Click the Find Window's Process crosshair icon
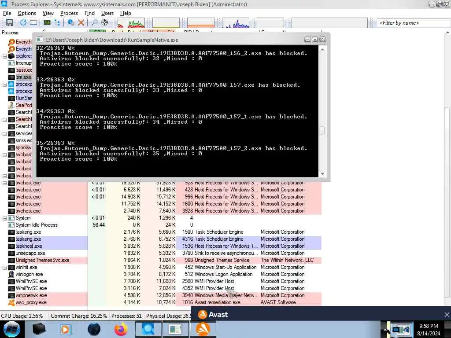This screenshot has width=451, height=338. tap(105, 22)
